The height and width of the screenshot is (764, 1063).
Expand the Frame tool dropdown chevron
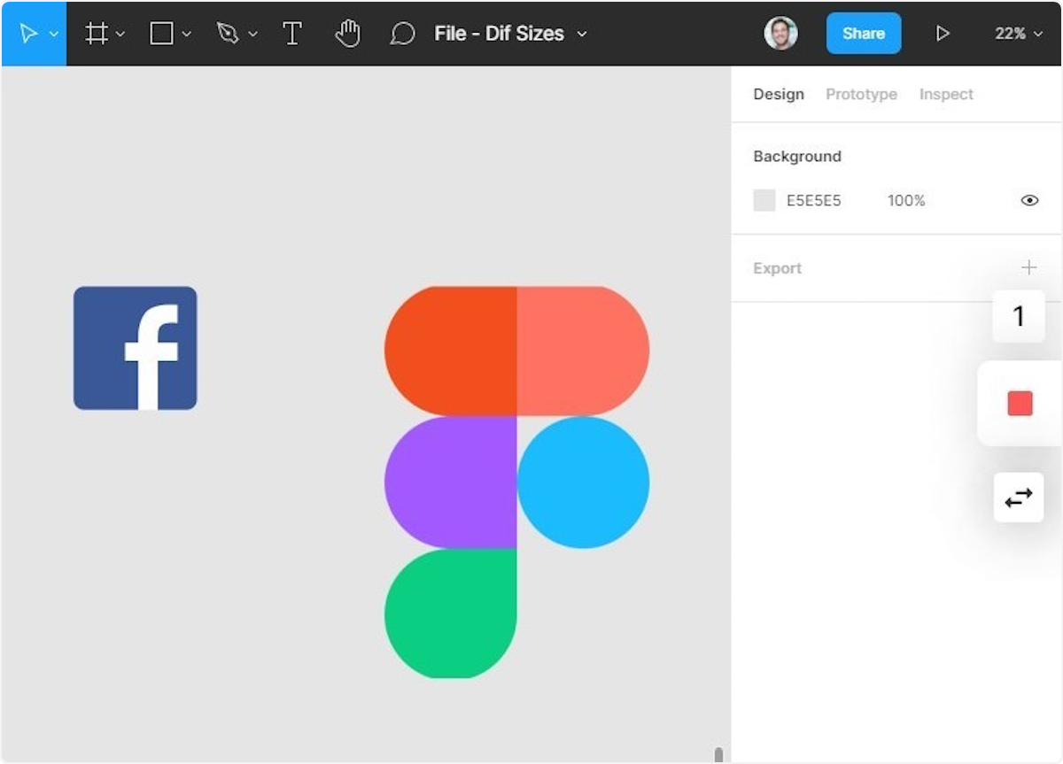tap(120, 34)
